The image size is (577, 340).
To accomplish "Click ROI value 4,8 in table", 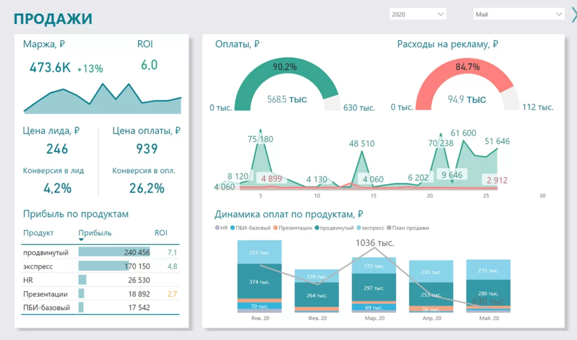I will (172, 266).
